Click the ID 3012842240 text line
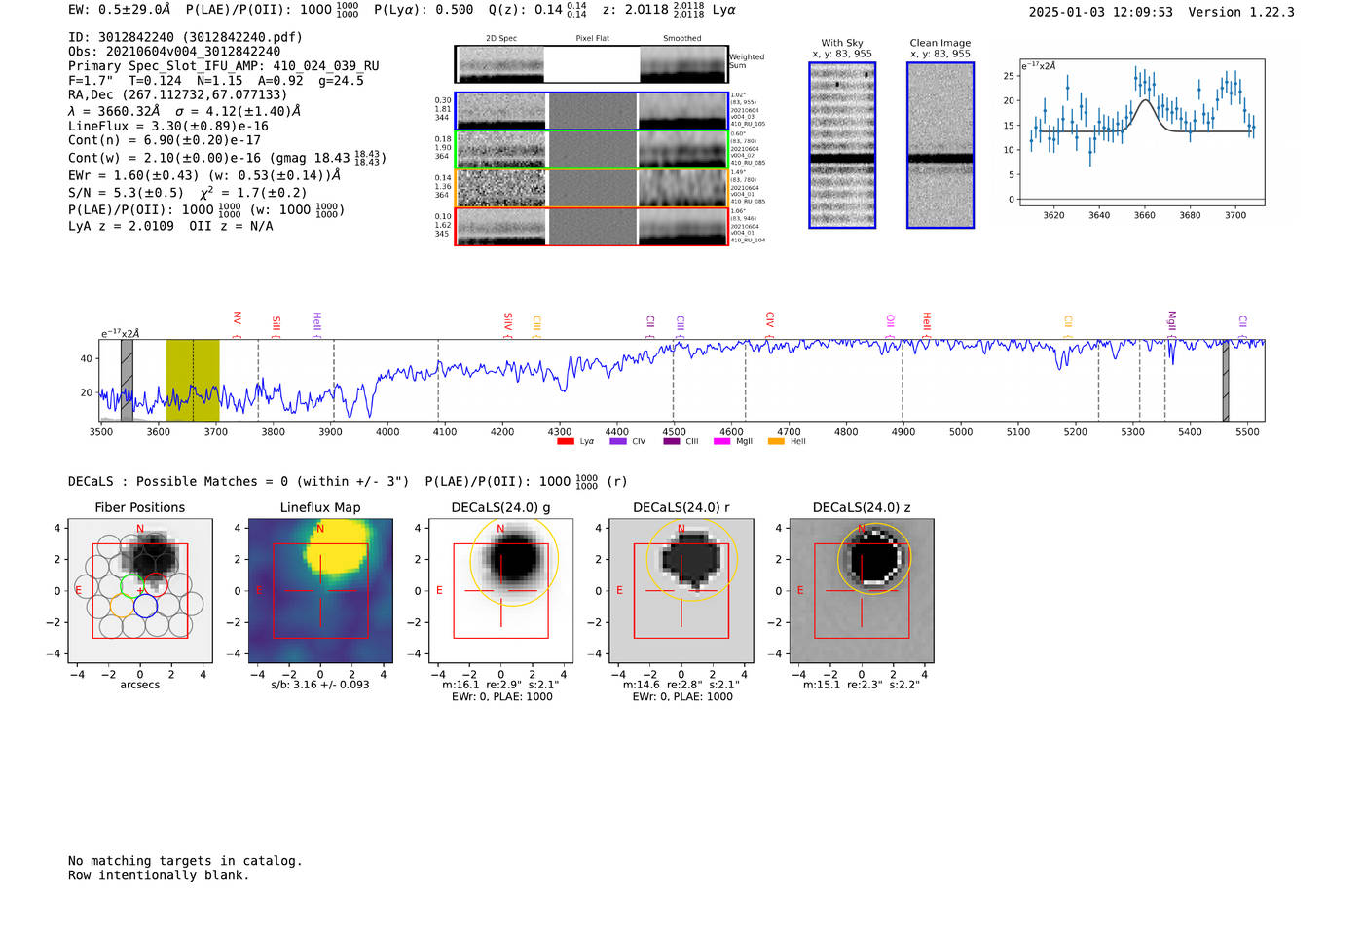The width and height of the screenshot is (1363, 928). [x=185, y=37]
